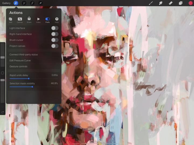Image resolution: width=194 pixels, height=145 pixels.
Task: Open the Gallery
Action: (6, 3)
